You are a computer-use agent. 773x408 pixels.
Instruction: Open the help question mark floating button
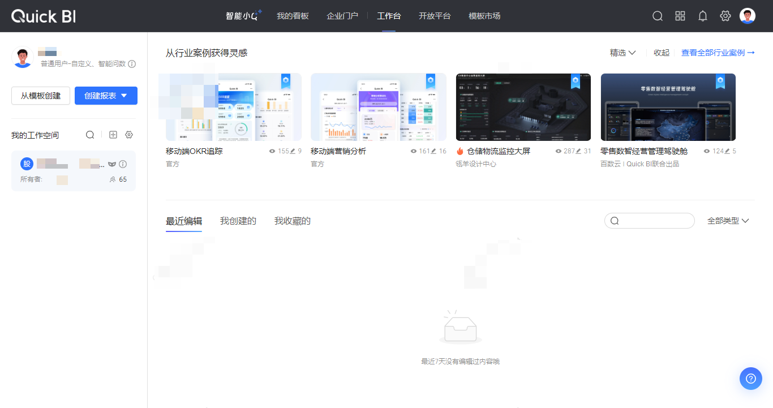751,379
